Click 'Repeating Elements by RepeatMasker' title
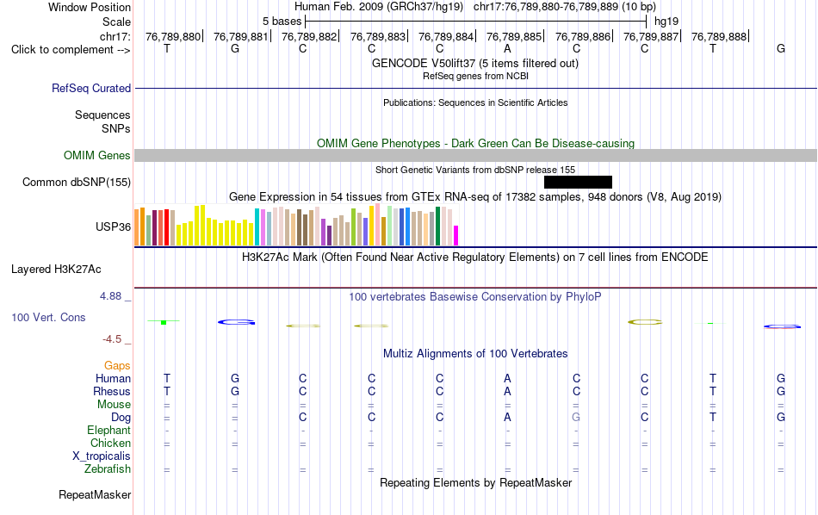The image size is (818, 515). point(476,482)
